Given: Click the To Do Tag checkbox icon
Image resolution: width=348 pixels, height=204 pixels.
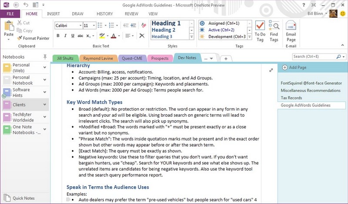Looking at the screenshot, I should tap(260, 26).
